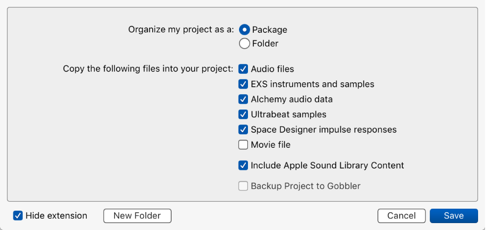Select the Folder radio button

(244, 44)
